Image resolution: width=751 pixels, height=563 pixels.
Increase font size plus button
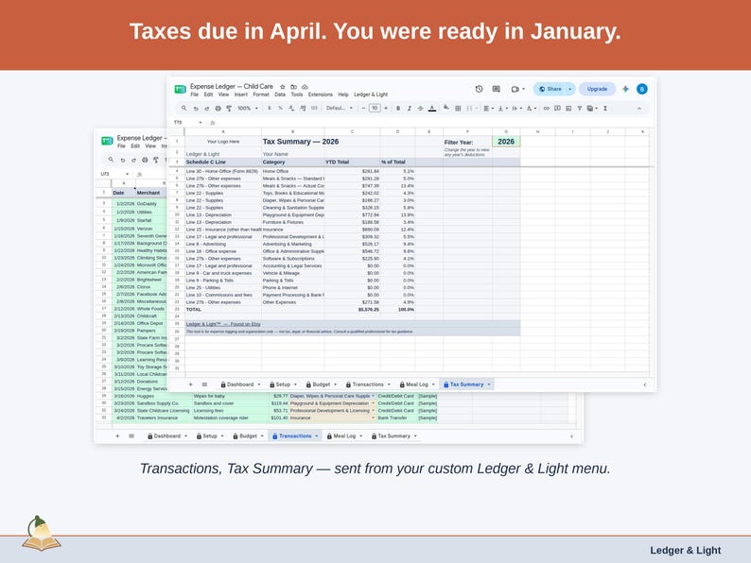click(386, 108)
